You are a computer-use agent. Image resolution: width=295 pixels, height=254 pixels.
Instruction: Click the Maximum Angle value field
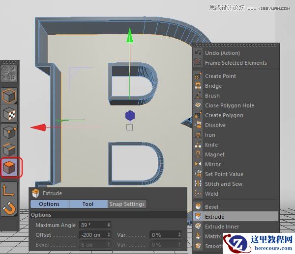coord(94,225)
